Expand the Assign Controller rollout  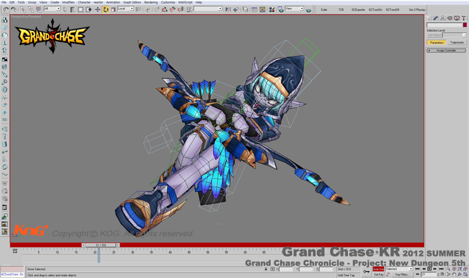click(x=446, y=51)
